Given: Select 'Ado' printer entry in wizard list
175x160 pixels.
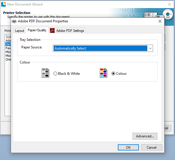Looking at the screenshot, I should pos(8,41).
